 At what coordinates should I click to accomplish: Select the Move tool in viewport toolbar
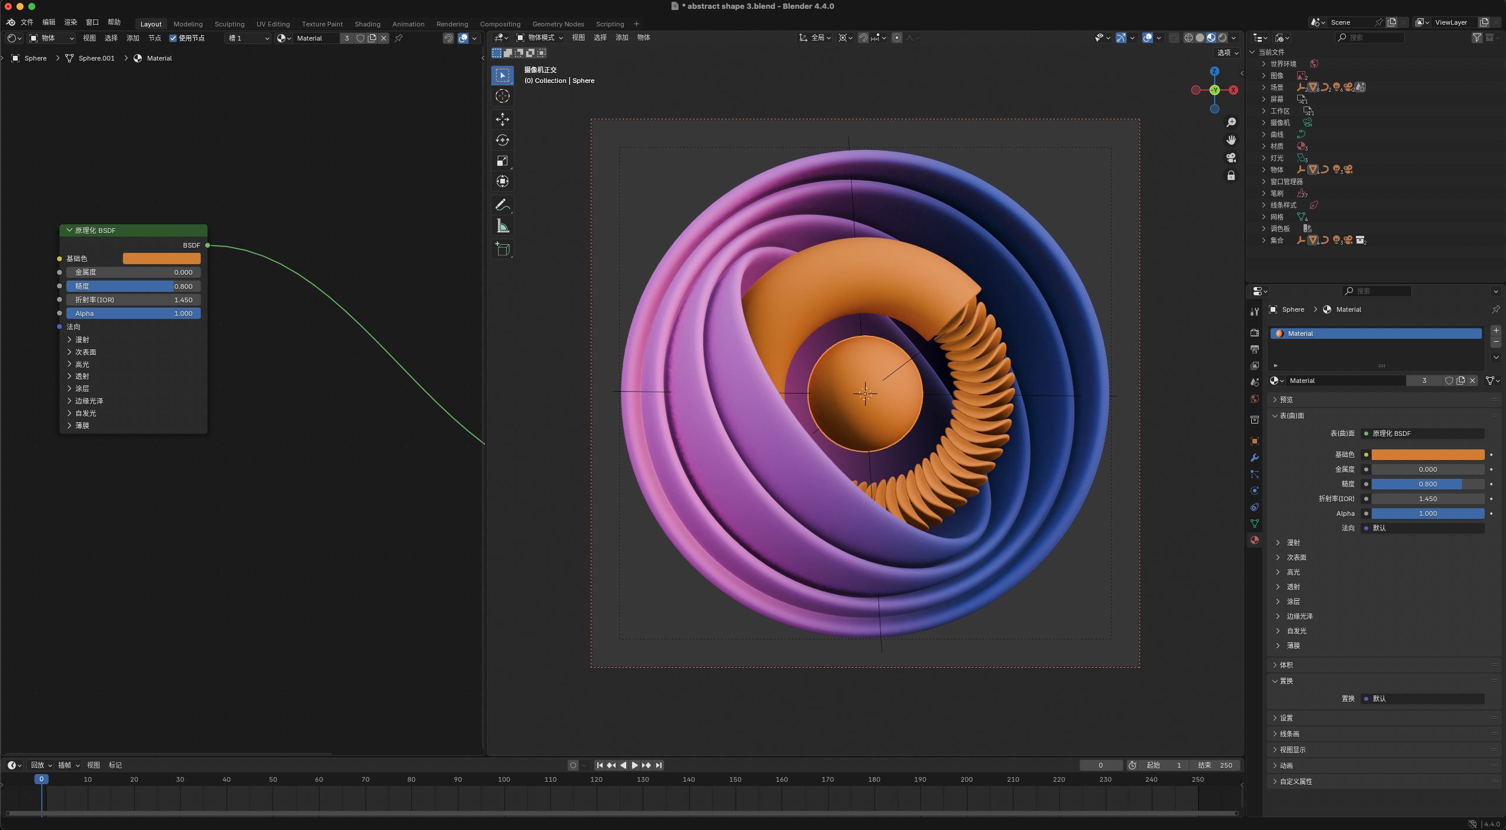click(502, 119)
